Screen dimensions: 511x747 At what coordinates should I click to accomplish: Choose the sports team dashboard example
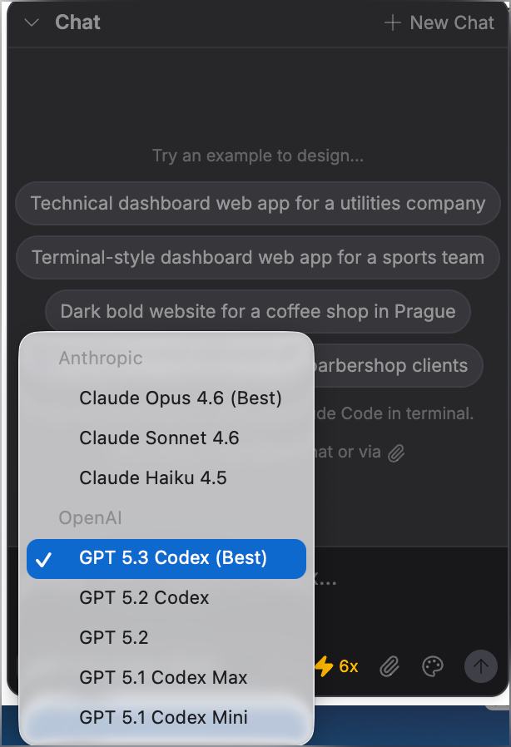[x=258, y=258]
